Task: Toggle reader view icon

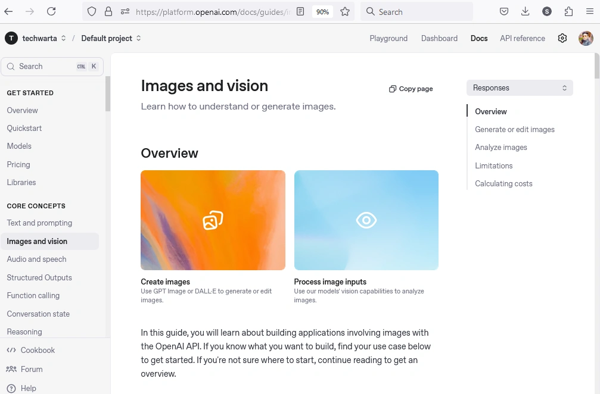Action: pyautogui.click(x=300, y=11)
